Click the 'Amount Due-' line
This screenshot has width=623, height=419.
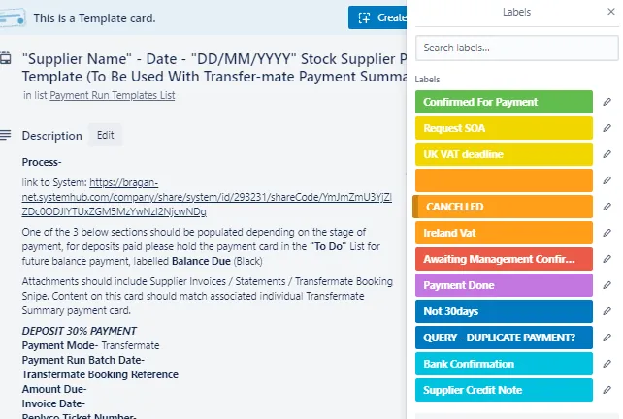point(54,389)
